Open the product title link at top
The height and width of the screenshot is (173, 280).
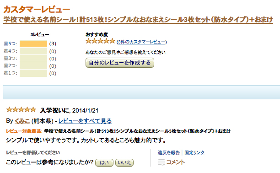[138, 20]
